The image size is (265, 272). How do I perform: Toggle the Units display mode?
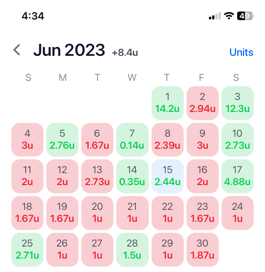(241, 52)
